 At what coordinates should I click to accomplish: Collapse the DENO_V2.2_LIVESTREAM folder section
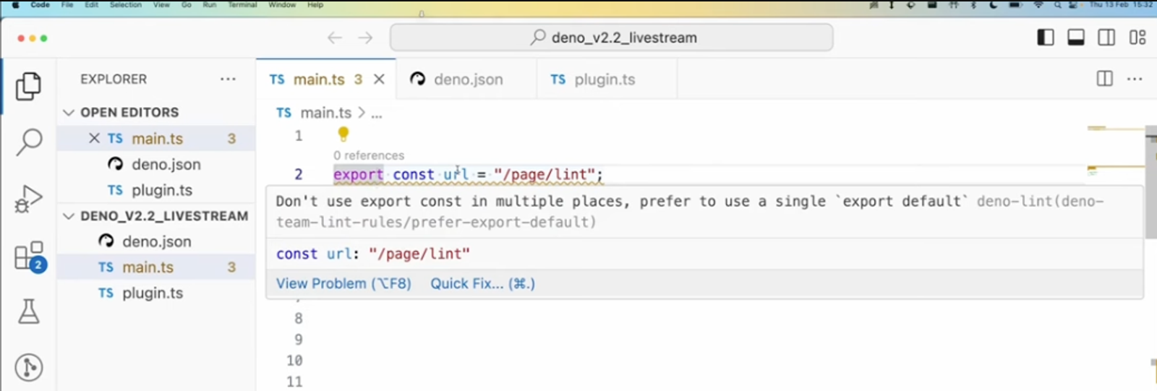click(69, 216)
